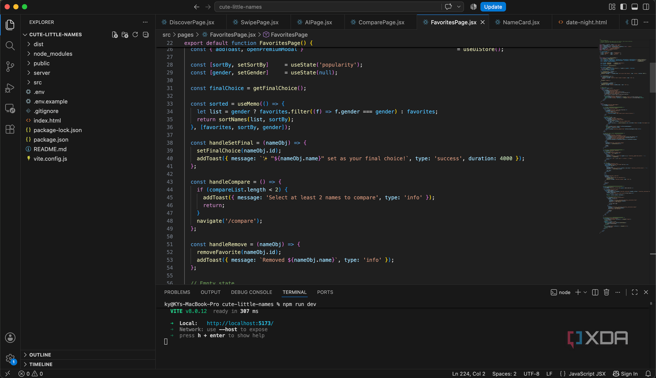
Task: Open new terminal launch profile dropdown
Action: click(585, 292)
